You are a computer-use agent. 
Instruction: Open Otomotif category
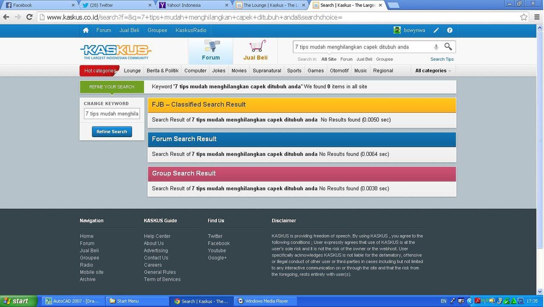(339, 70)
